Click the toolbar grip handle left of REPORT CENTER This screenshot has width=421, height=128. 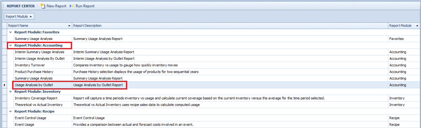(x=3, y=6)
